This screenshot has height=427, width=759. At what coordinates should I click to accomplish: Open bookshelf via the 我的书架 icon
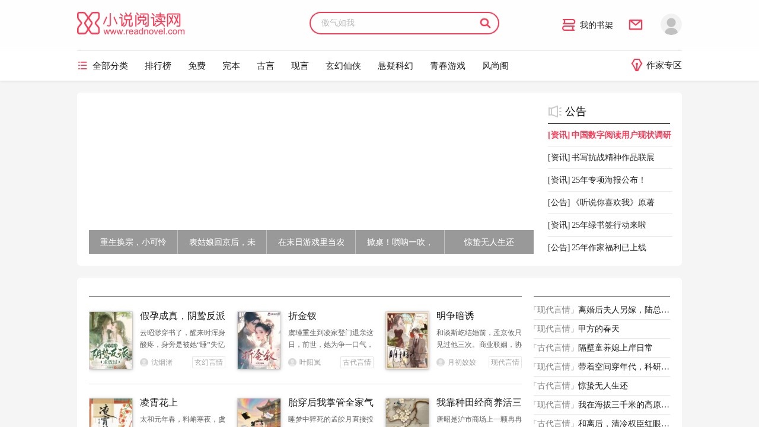[568, 25]
